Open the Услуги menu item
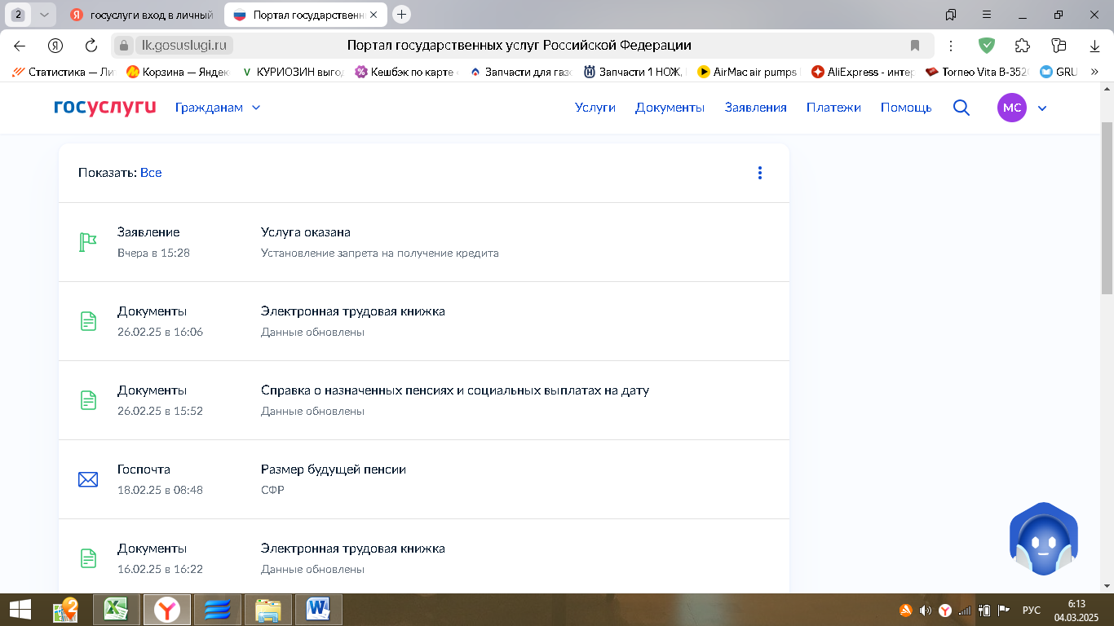The height and width of the screenshot is (626, 1114). pos(595,108)
